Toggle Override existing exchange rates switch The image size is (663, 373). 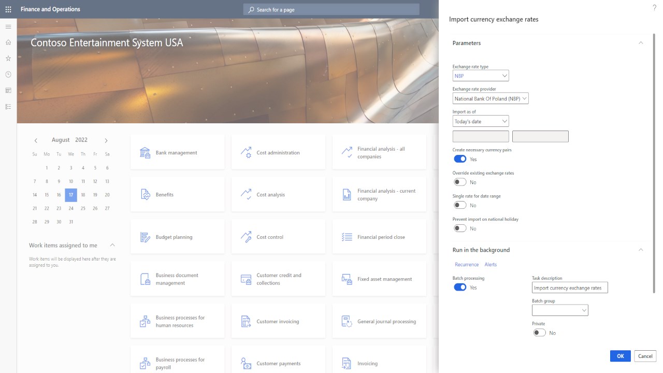tap(460, 182)
